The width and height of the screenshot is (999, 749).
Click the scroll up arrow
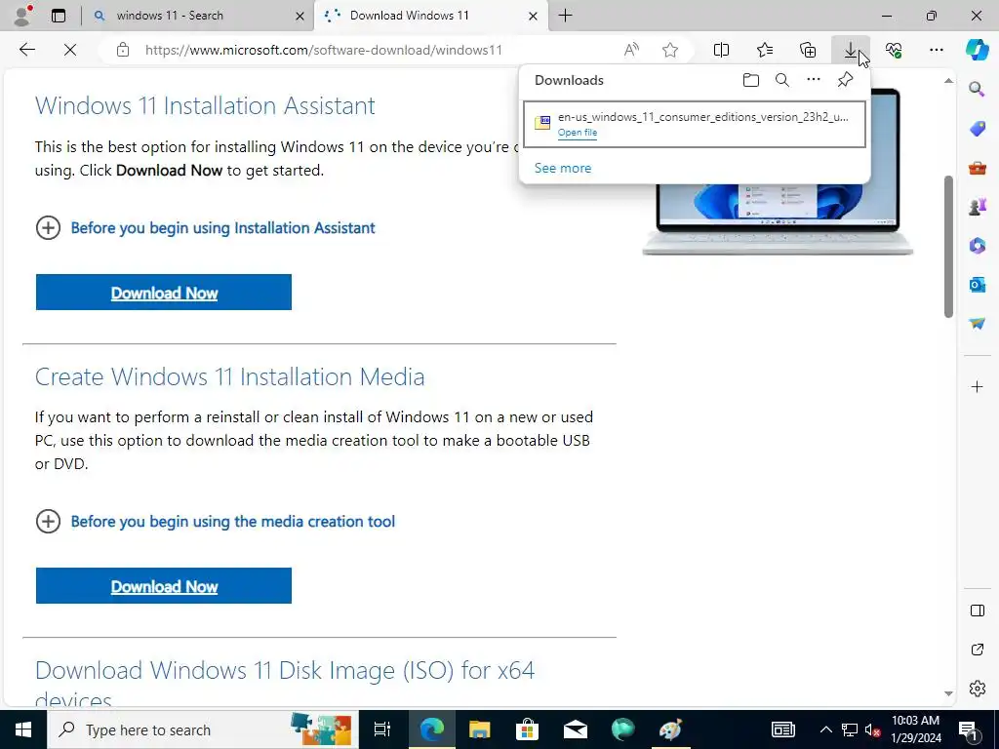coord(948,81)
